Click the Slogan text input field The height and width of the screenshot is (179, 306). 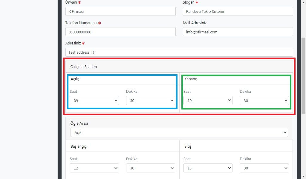point(238,11)
